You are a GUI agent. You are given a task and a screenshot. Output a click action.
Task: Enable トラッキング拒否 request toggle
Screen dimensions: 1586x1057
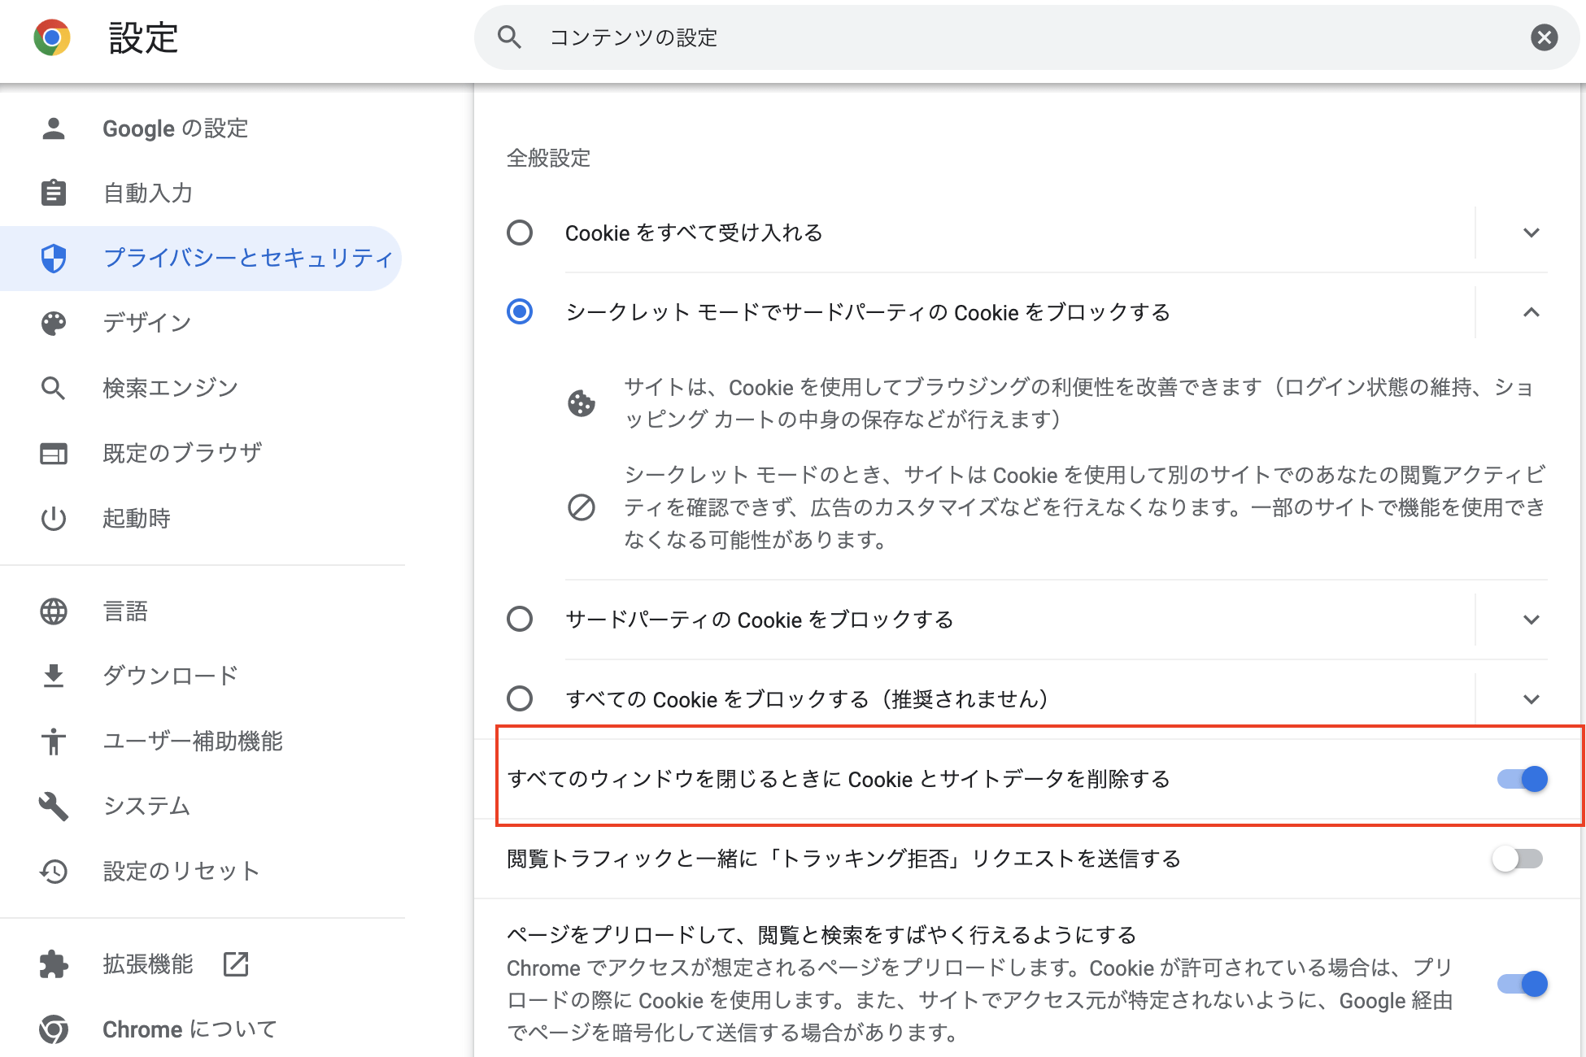point(1518,859)
